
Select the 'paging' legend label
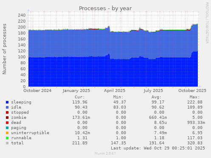[x=19, y=128]
